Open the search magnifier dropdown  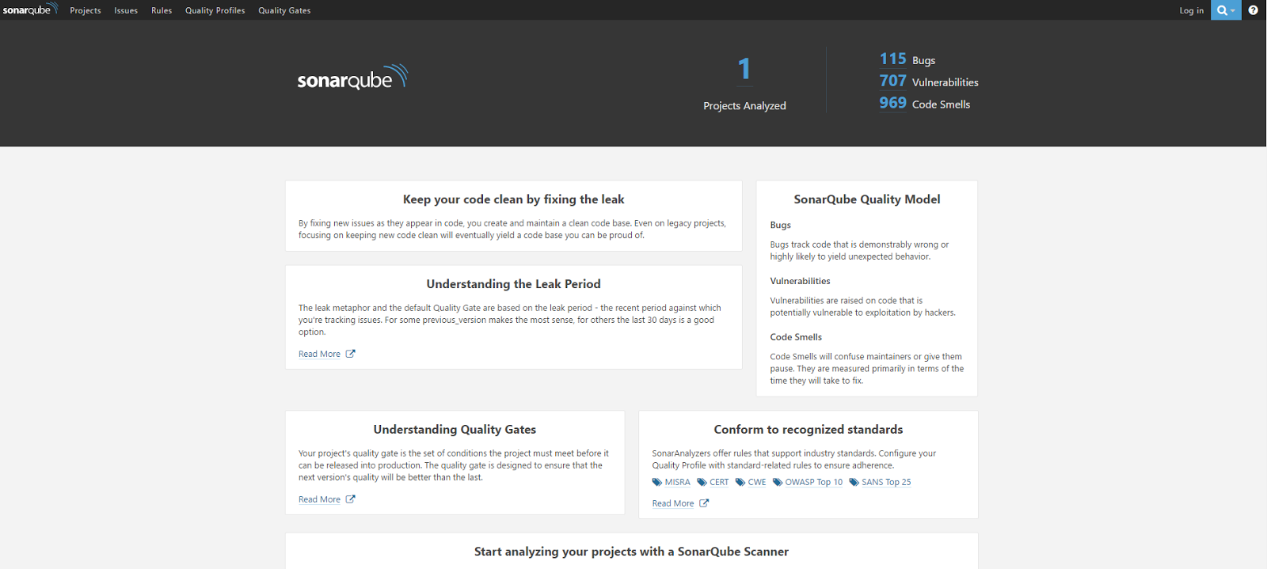[1226, 10]
